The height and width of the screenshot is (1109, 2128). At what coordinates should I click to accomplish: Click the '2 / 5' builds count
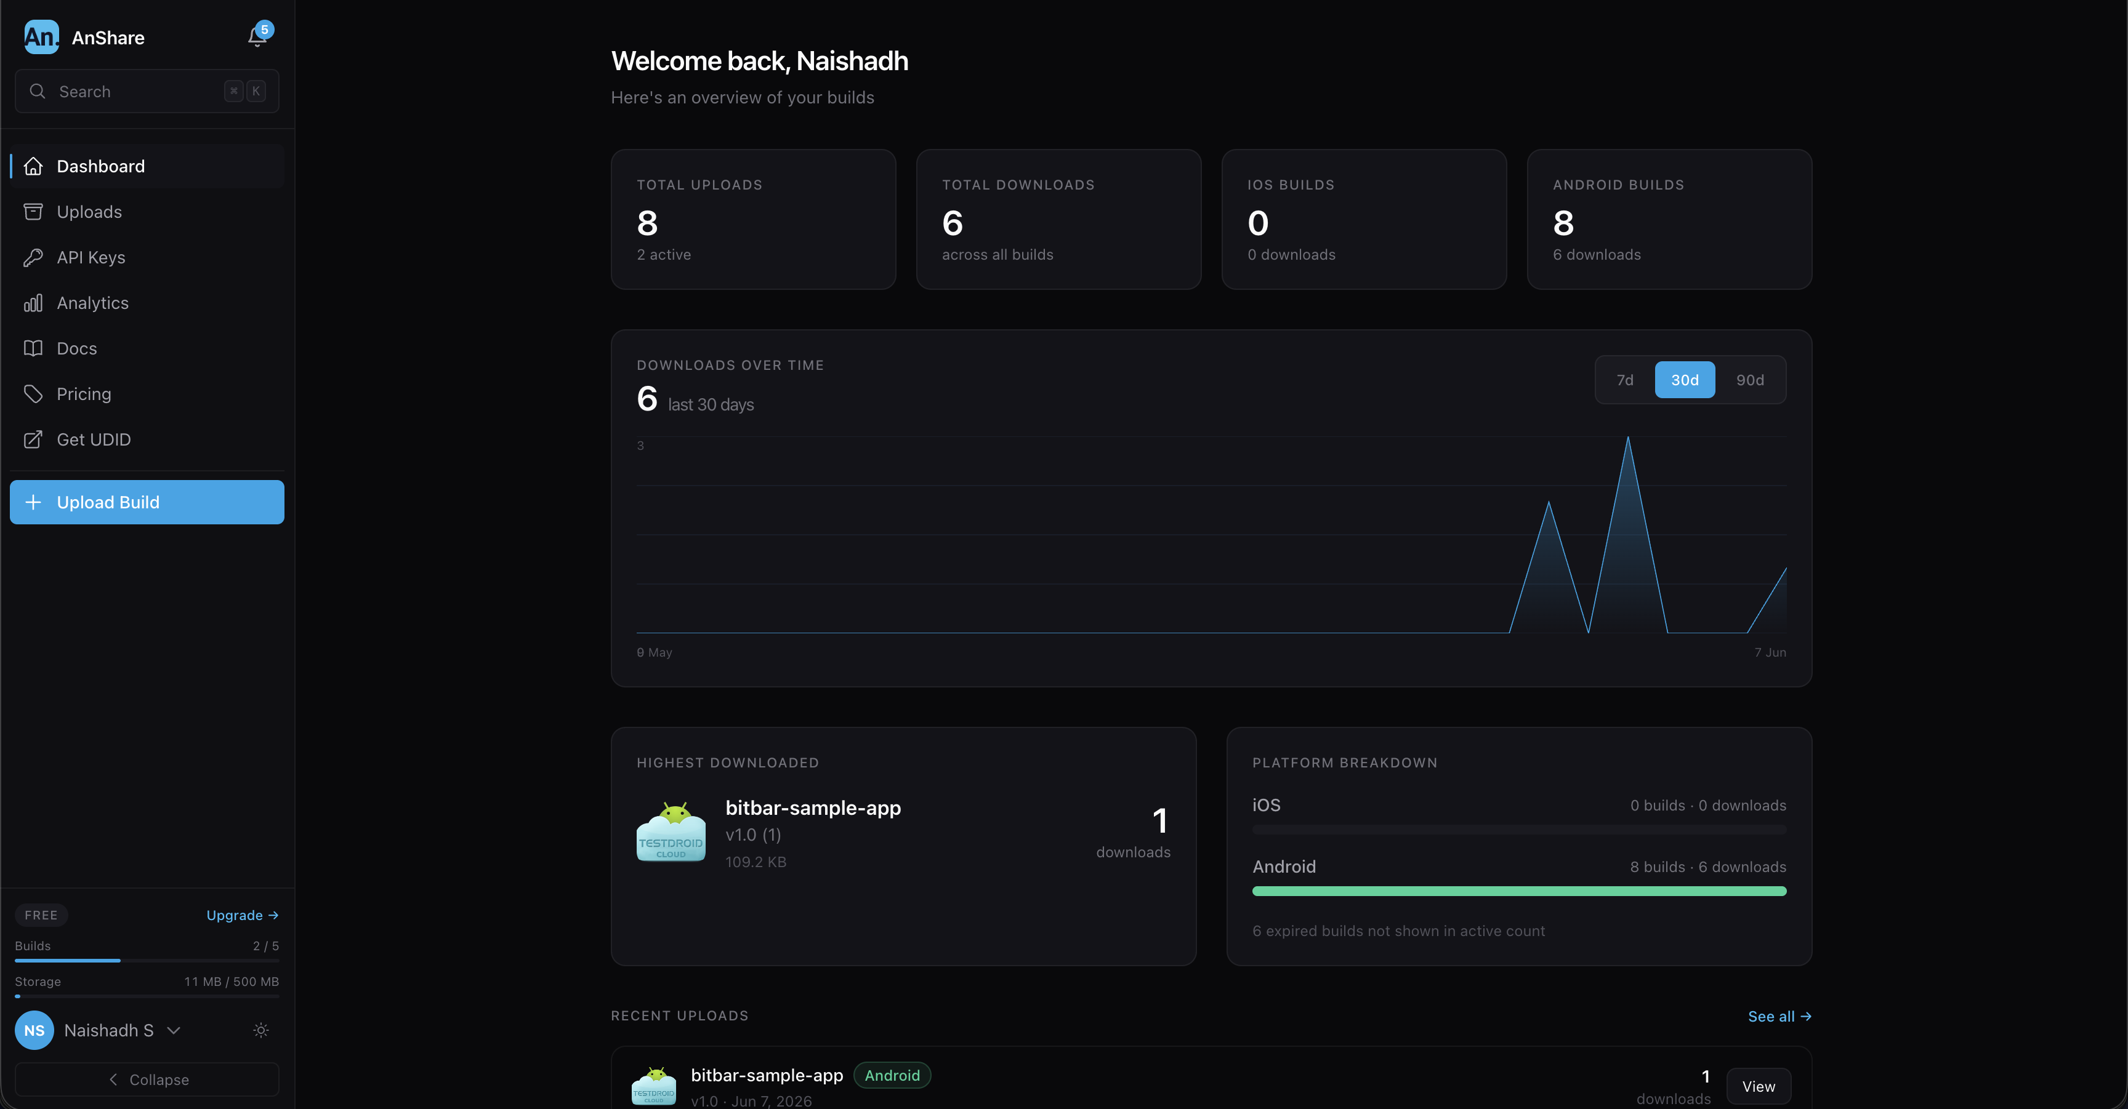[266, 945]
